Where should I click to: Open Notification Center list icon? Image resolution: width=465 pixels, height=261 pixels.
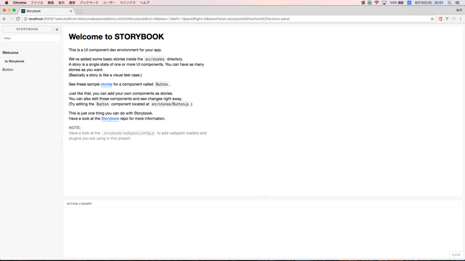point(457,3)
